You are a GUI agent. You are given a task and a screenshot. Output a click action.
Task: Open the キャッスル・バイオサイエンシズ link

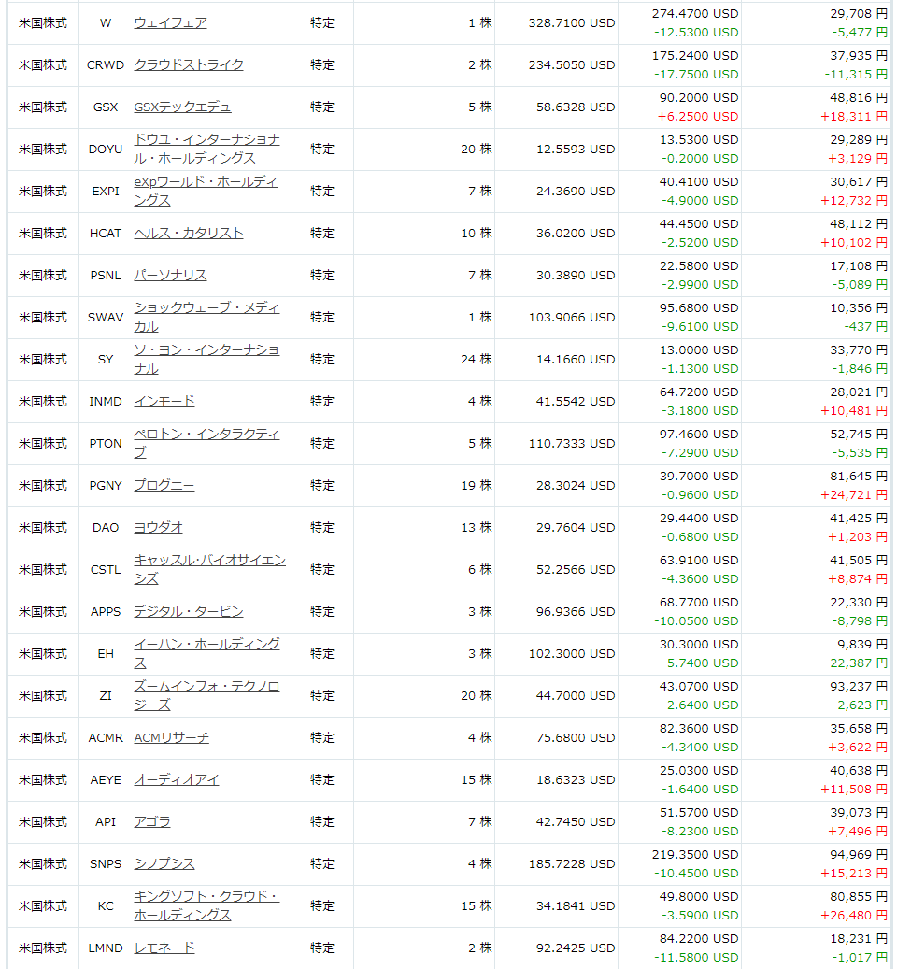point(210,569)
